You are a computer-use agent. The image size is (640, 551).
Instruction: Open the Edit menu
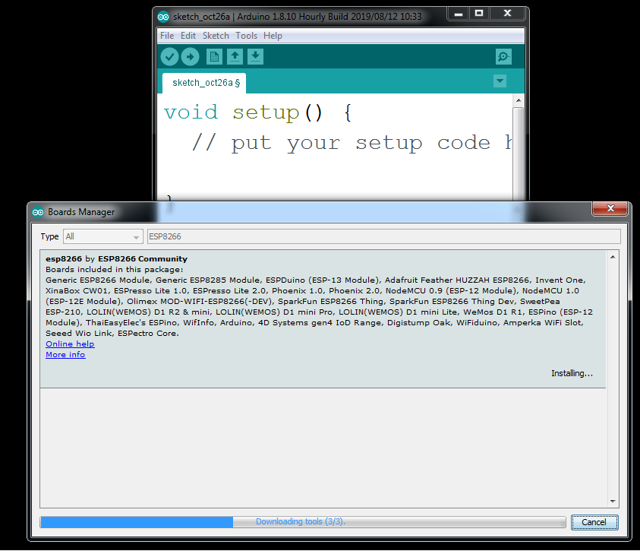tap(188, 36)
